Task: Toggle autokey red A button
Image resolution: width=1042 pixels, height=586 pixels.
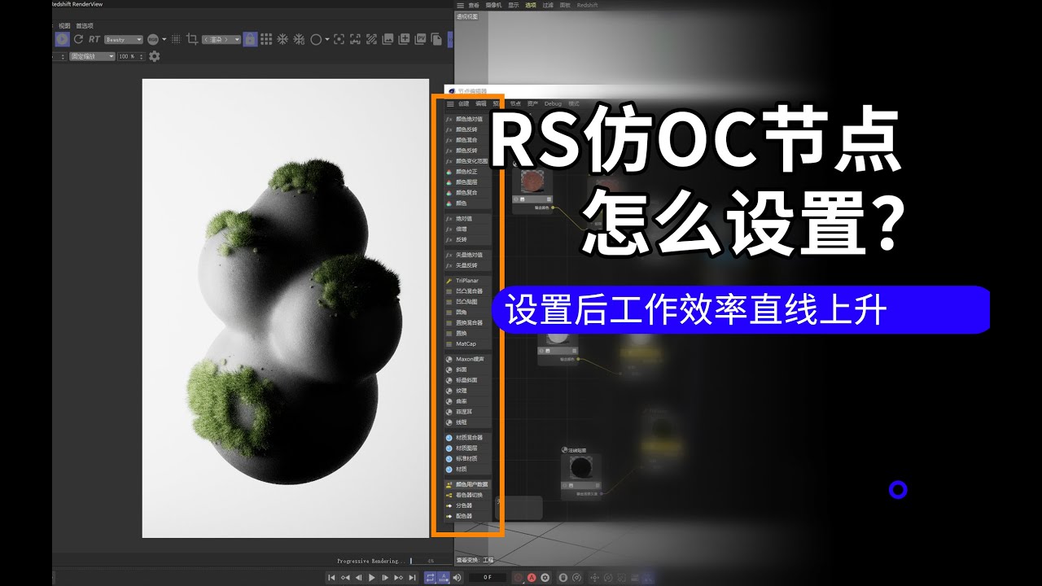Action: pyautogui.click(x=531, y=578)
